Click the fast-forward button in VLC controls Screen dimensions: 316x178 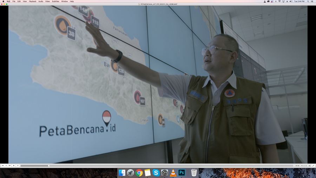[9, 165]
